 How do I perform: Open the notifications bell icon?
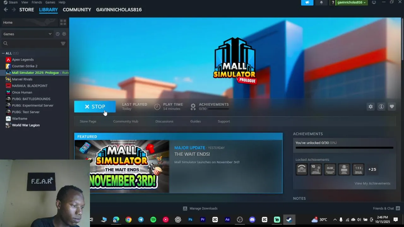[321, 3]
